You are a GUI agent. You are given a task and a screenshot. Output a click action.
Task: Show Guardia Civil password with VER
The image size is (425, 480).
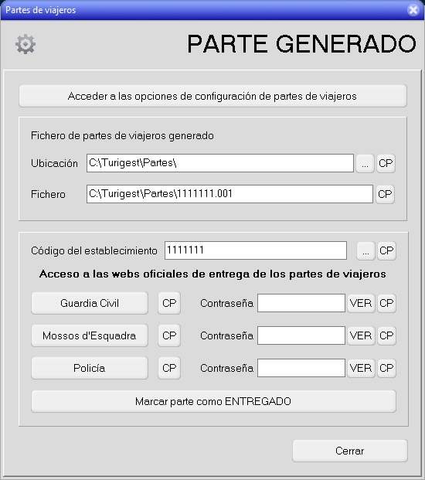(361, 303)
